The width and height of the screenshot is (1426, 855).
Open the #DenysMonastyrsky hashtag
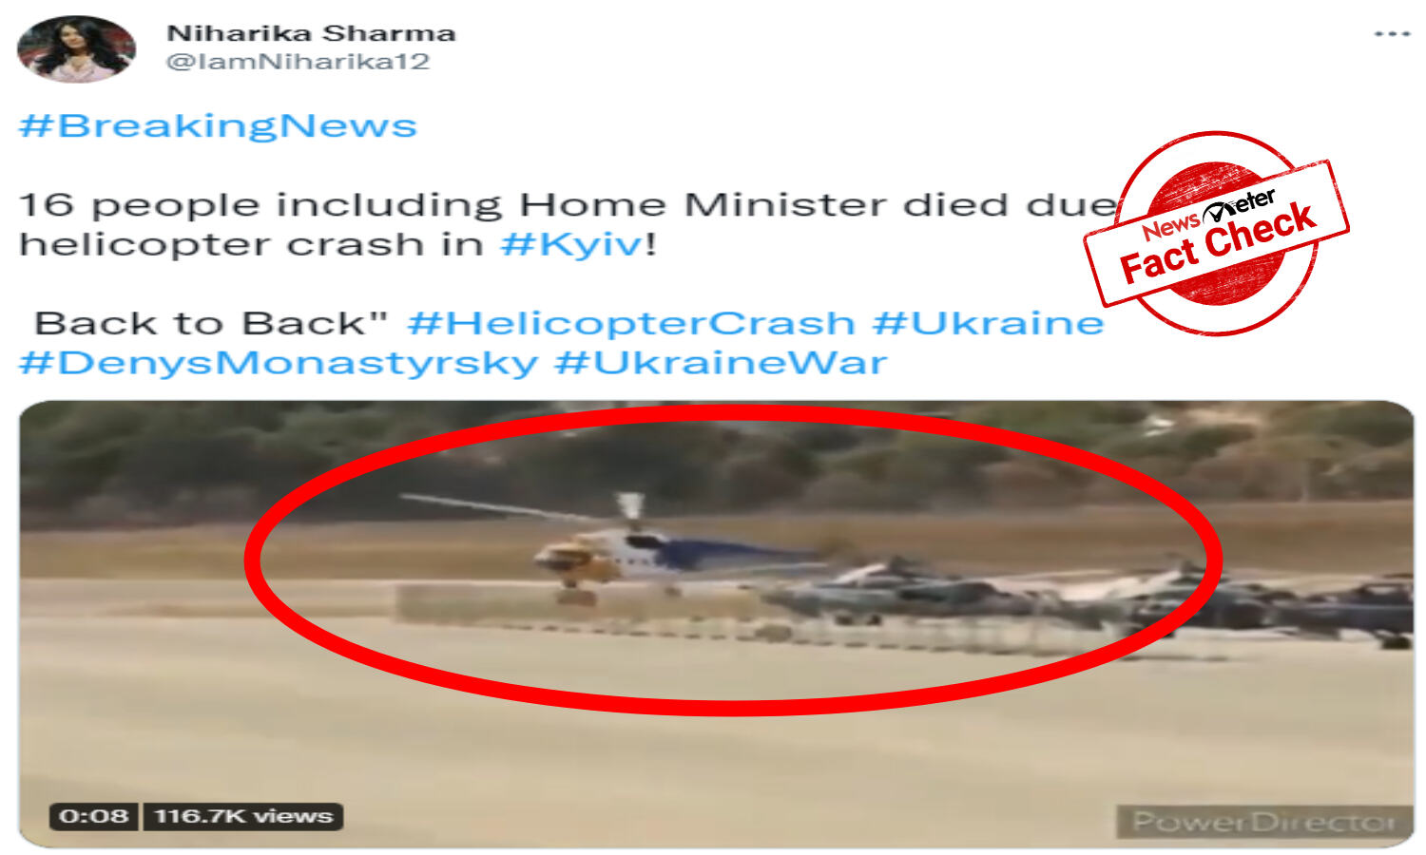point(279,363)
